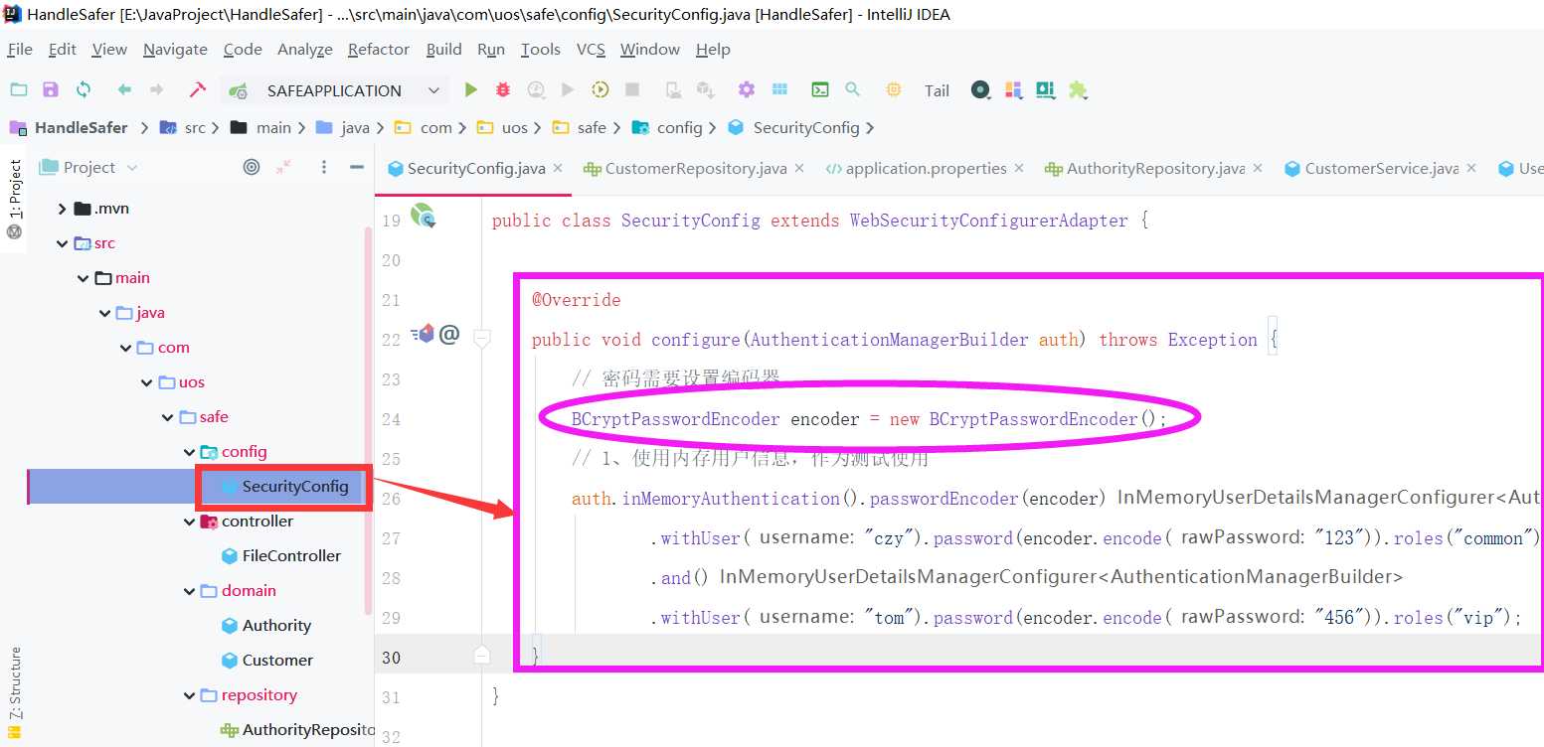This screenshot has height=747, width=1544.
Task: Collapse the config package
Action: click(x=189, y=452)
